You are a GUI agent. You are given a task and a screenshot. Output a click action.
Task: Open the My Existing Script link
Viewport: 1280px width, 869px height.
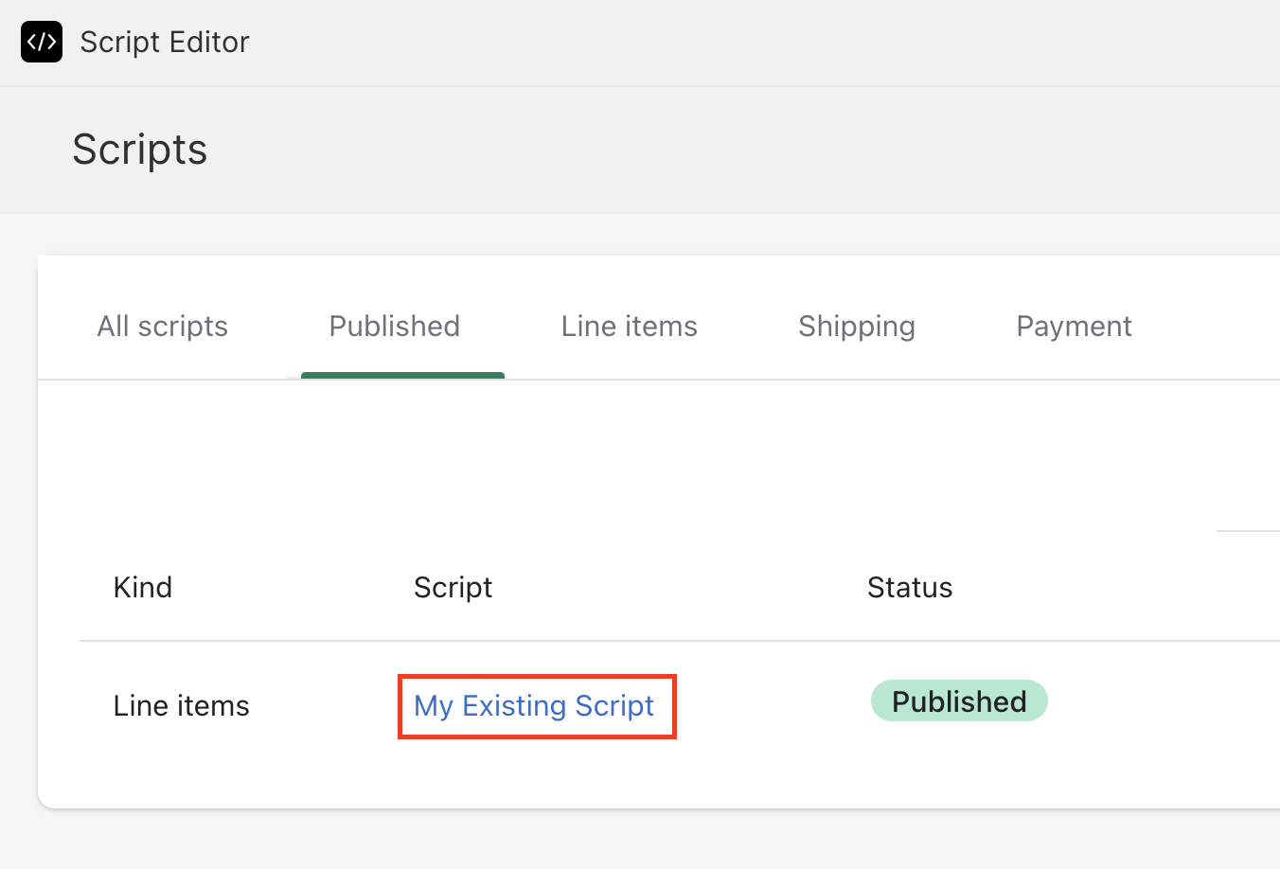[x=534, y=706]
